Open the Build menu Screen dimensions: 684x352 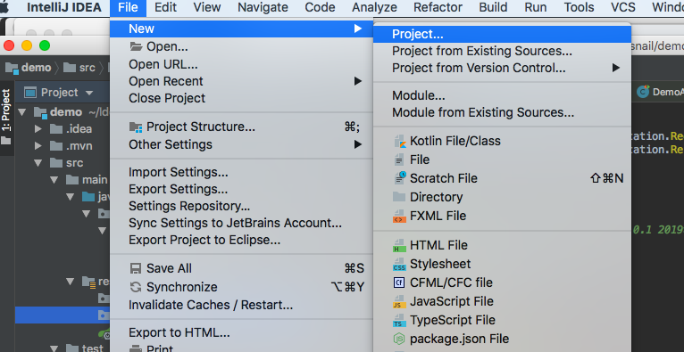click(493, 7)
